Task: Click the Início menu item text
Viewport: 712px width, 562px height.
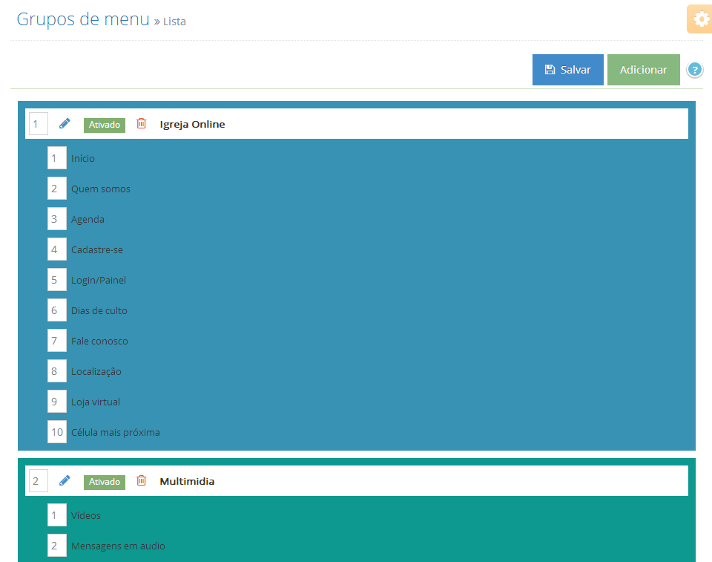Action: pos(82,158)
